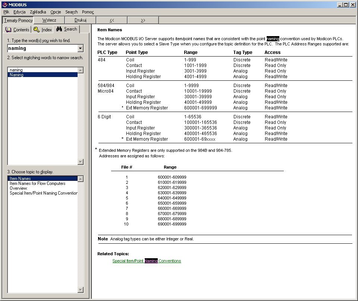Open the Search menu in menu bar

pyautogui.click(x=72, y=12)
